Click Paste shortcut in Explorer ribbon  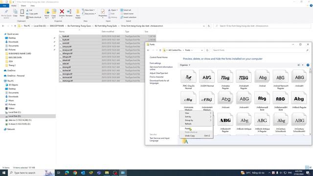pos(34,17)
